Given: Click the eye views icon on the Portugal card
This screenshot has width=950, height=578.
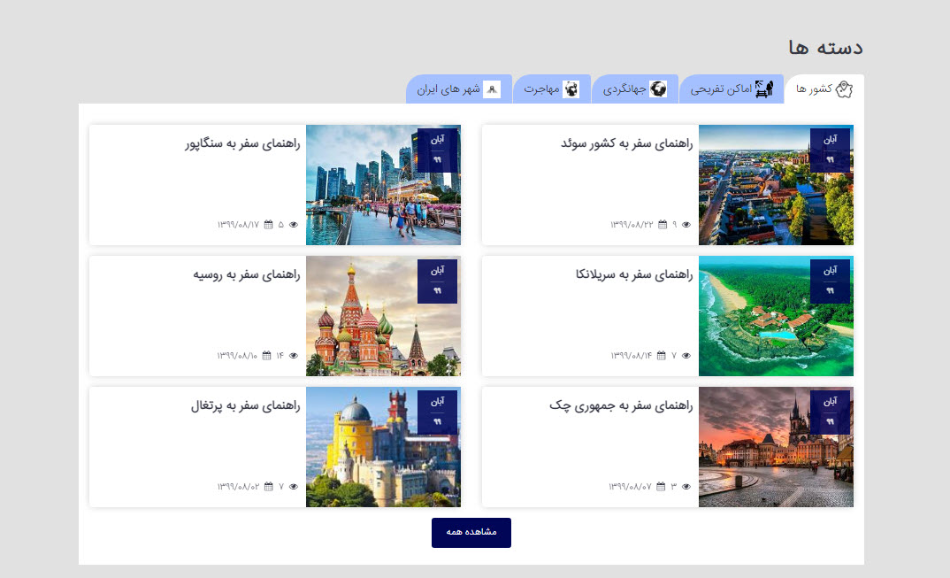Looking at the screenshot, I should 294,487.
